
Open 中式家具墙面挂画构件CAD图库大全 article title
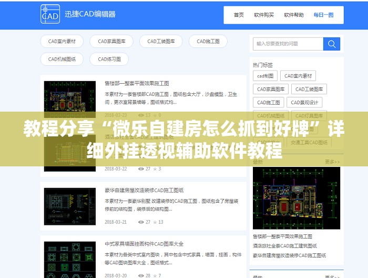click(x=144, y=244)
